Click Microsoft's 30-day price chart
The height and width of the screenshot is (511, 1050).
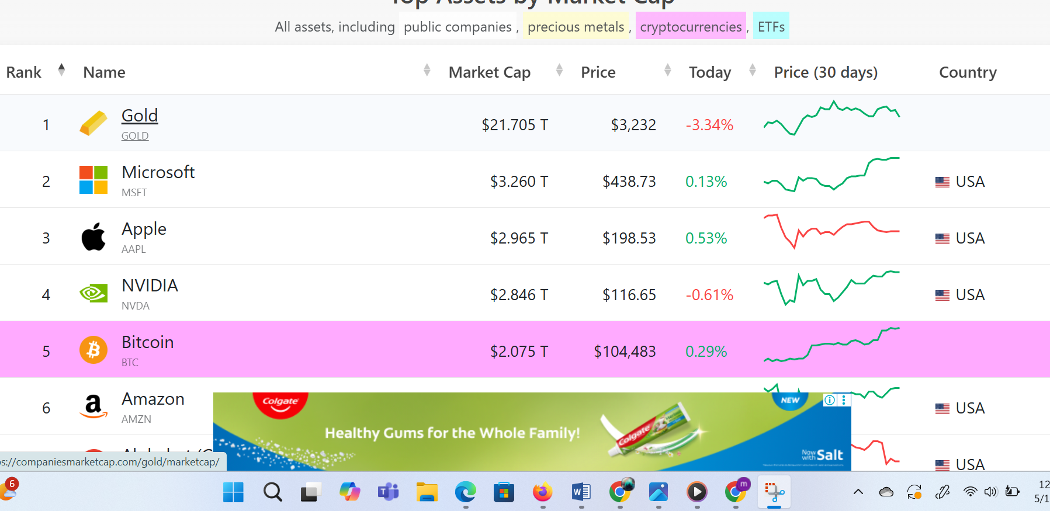click(x=831, y=175)
